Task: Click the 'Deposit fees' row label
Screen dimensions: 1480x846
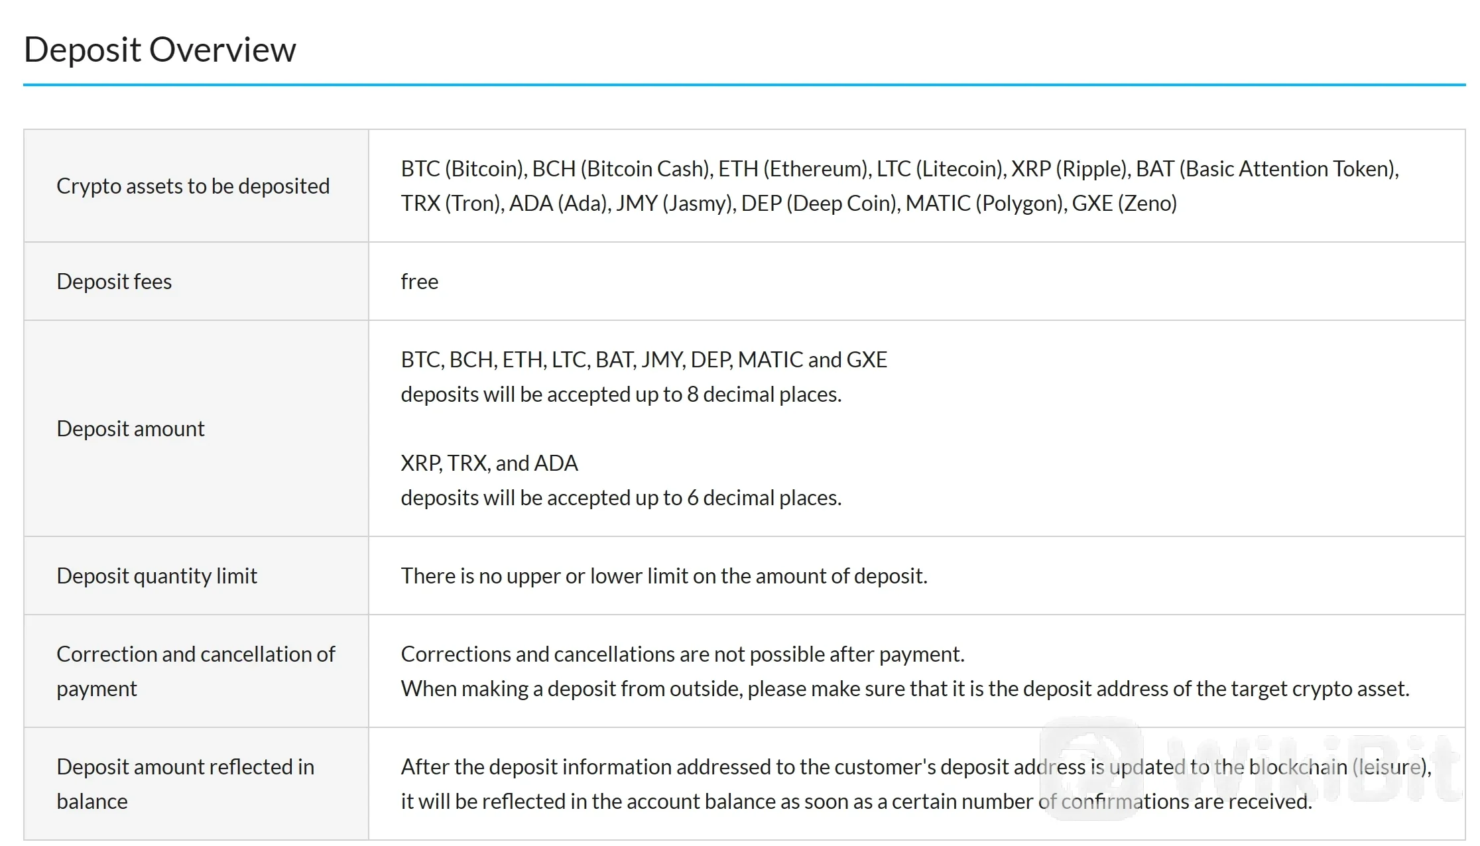Action: click(114, 282)
